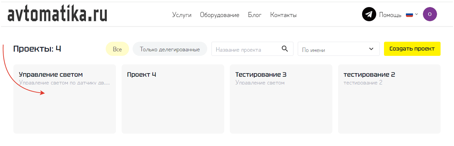Open the 'Проект 4' project card
The image size is (454, 146).
[x=173, y=99]
